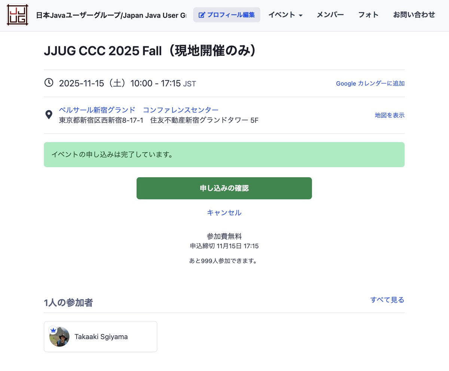Click the map pin icon next to venue
The height and width of the screenshot is (371, 449).
(x=49, y=114)
